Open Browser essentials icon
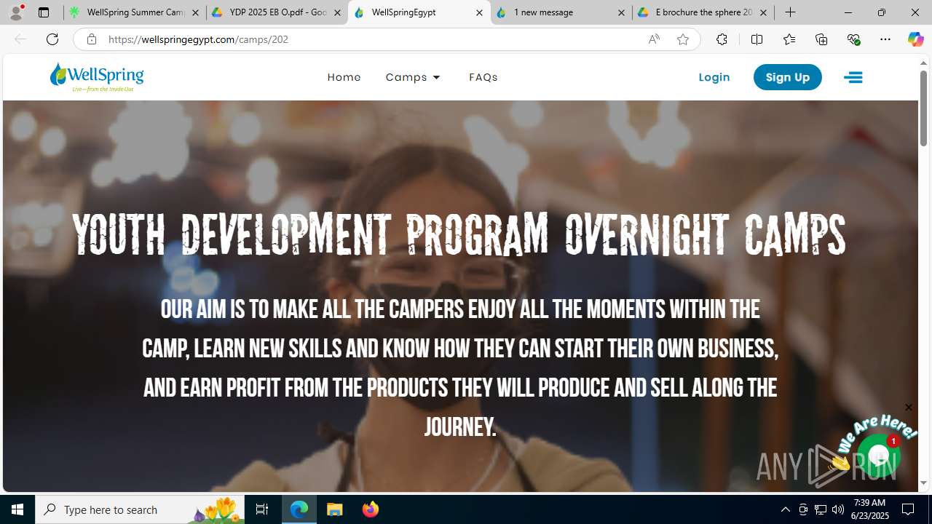932x524 pixels. click(x=853, y=39)
